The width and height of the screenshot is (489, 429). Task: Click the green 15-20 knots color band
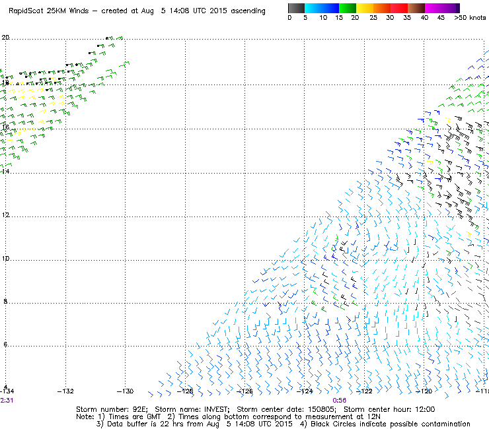click(x=348, y=8)
